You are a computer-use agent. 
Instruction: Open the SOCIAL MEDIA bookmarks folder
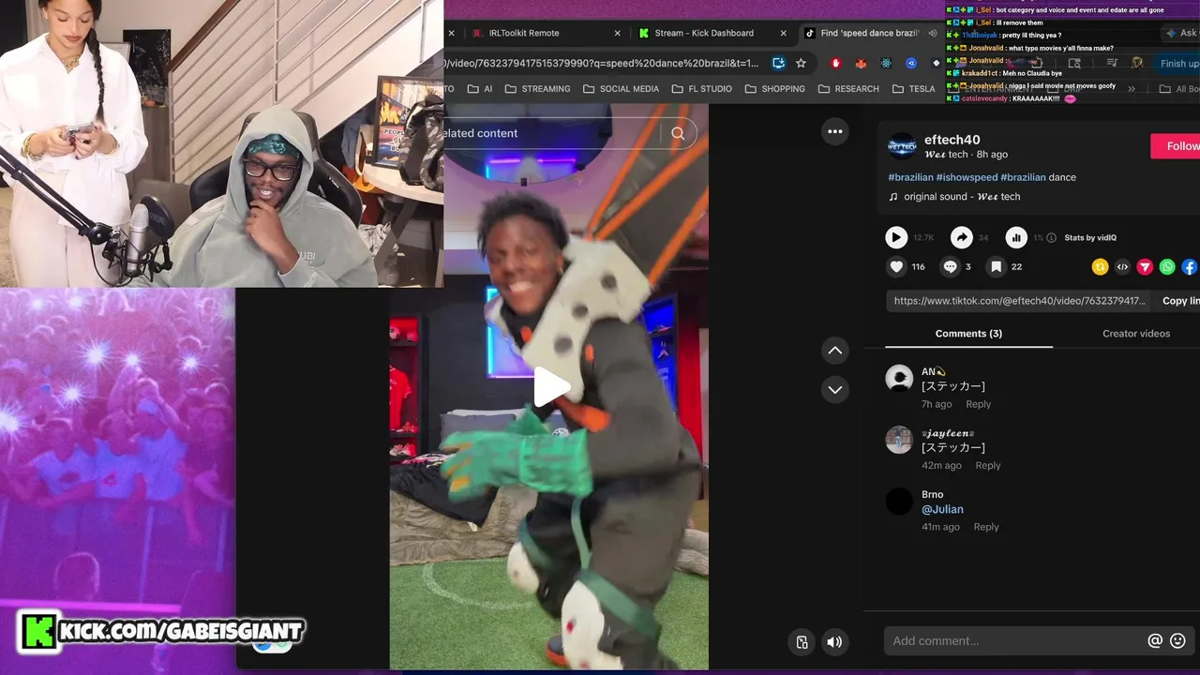pyautogui.click(x=621, y=89)
